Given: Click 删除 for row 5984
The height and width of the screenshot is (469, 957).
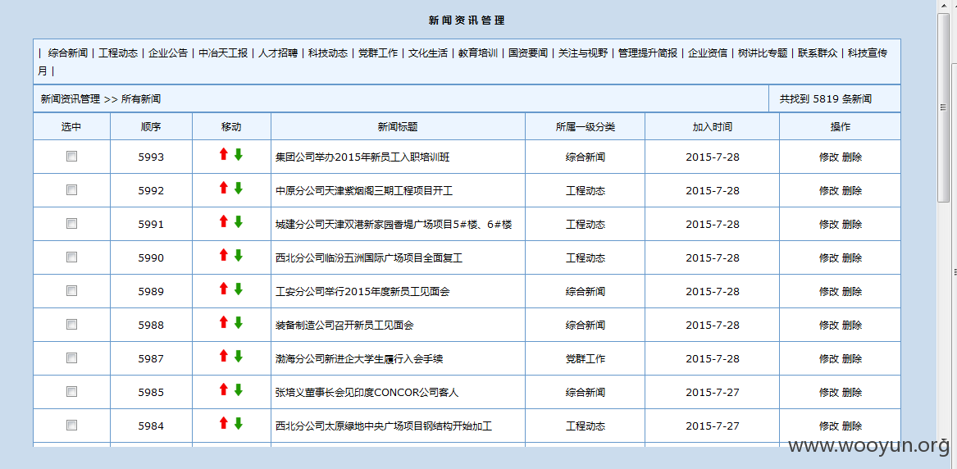Looking at the screenshot, I should click(852, 425).
